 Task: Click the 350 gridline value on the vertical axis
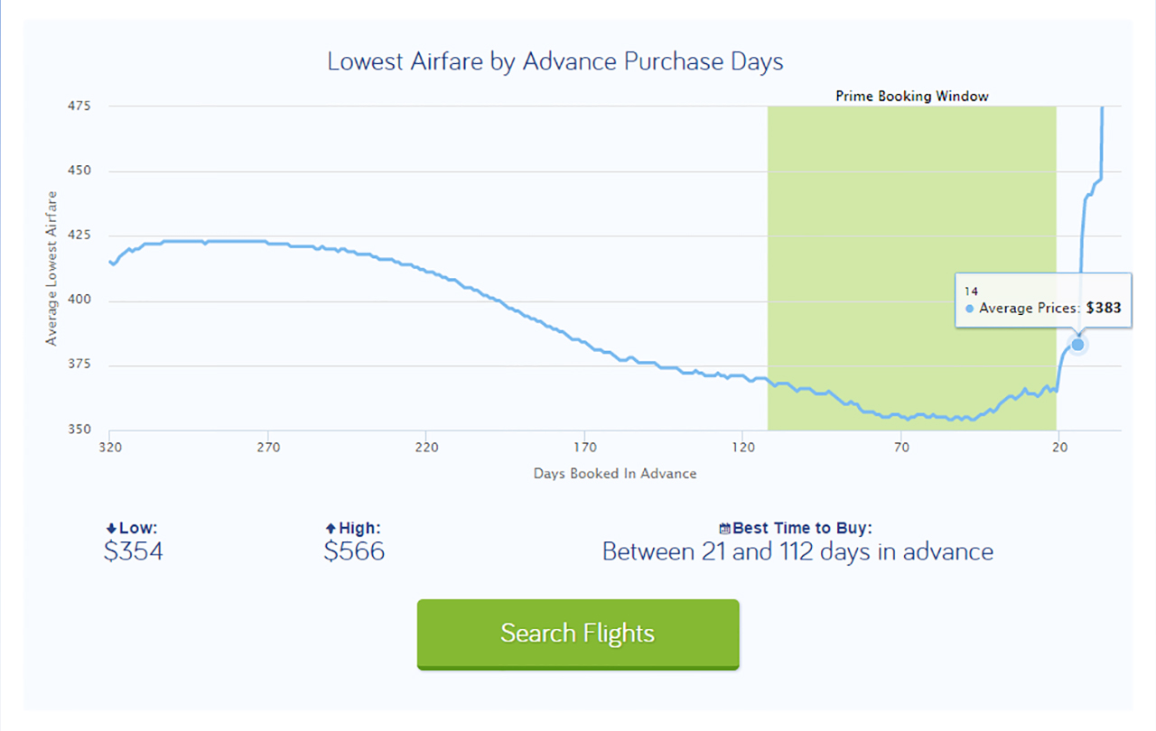coord(79,429)
